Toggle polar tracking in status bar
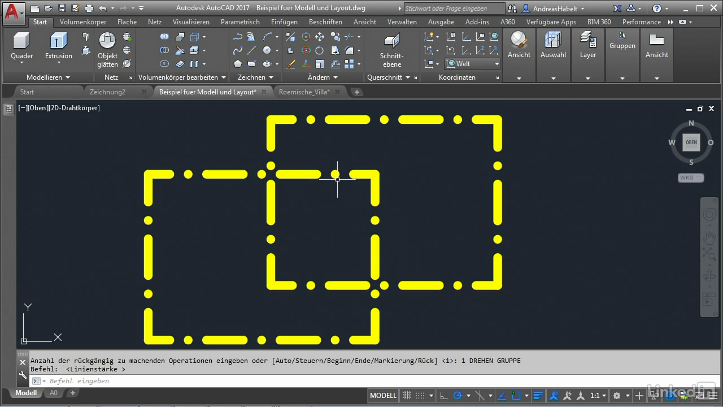 coord(458,396)
